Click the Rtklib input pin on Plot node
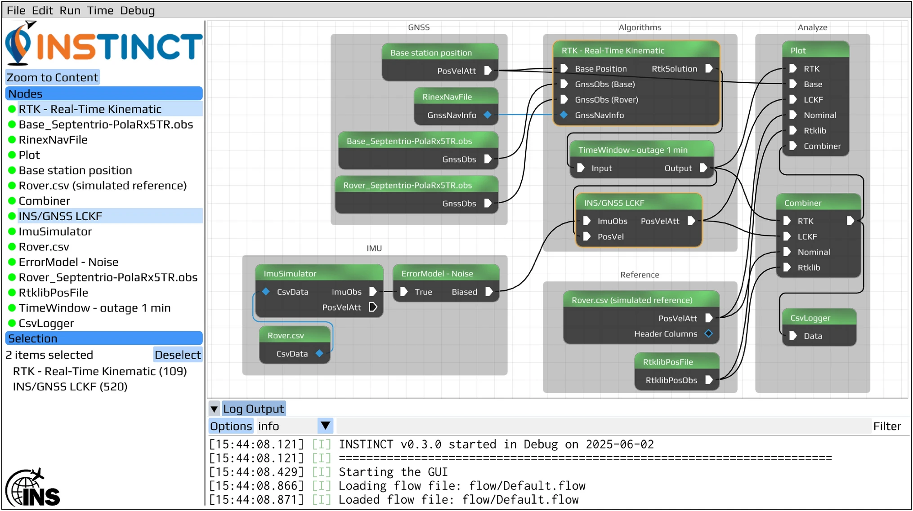 point(793,130)
